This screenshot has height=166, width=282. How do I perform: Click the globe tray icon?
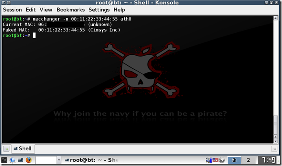point(222,160)
